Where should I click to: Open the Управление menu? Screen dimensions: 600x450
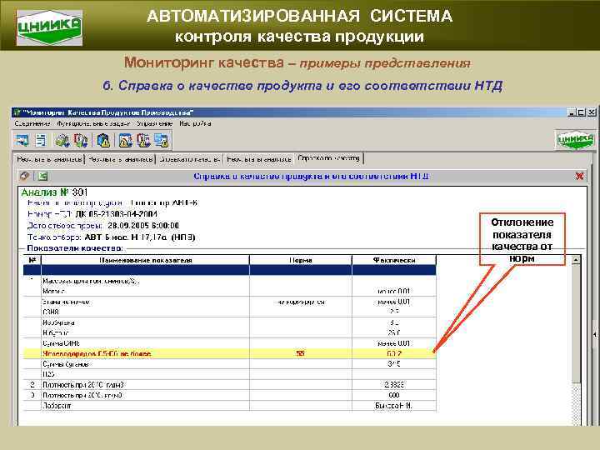[x=155, y=123]
